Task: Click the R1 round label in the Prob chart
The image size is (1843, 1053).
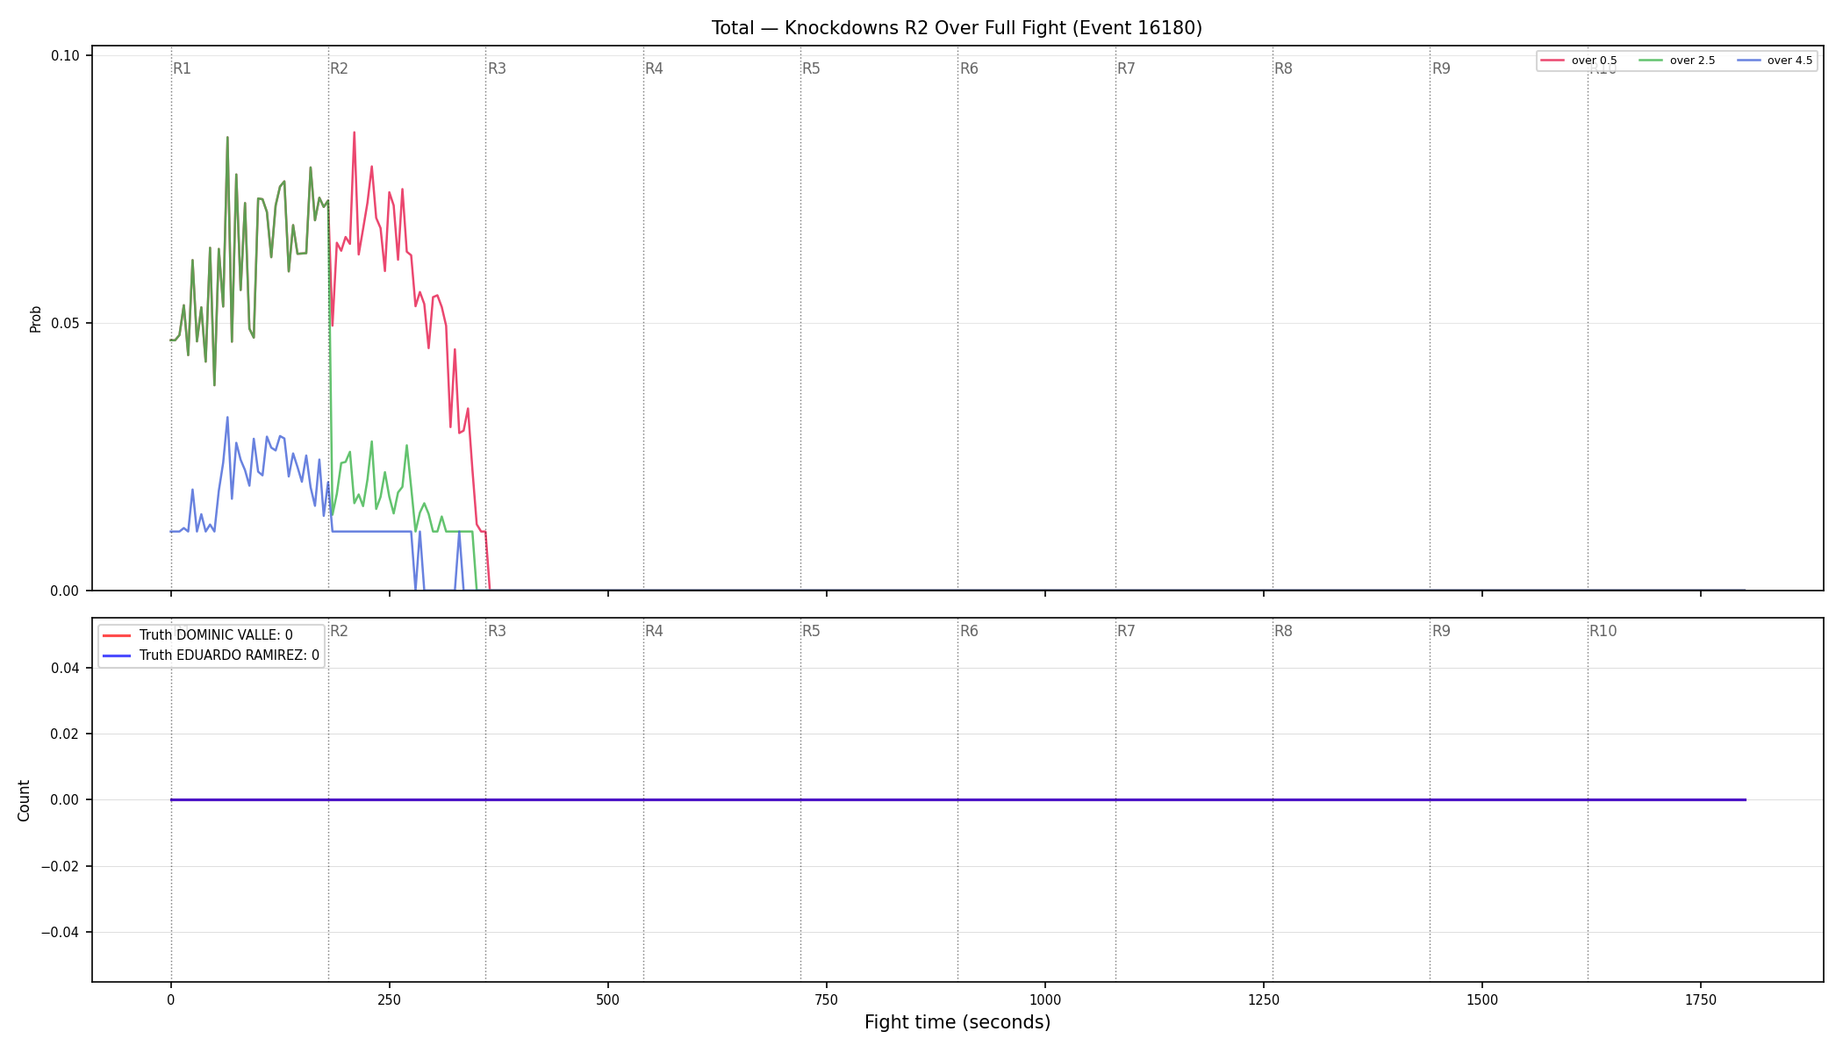Action: [x=182, y=68]
